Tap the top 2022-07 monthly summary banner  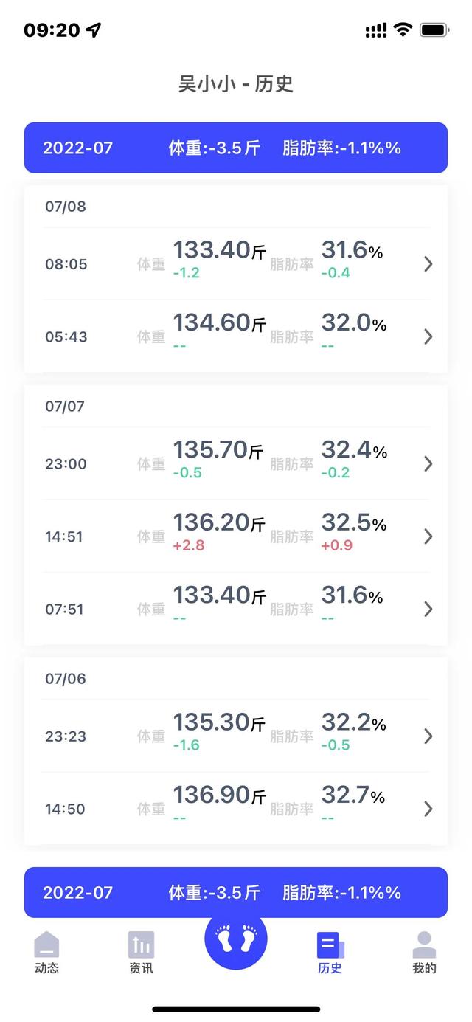[236, 148]
